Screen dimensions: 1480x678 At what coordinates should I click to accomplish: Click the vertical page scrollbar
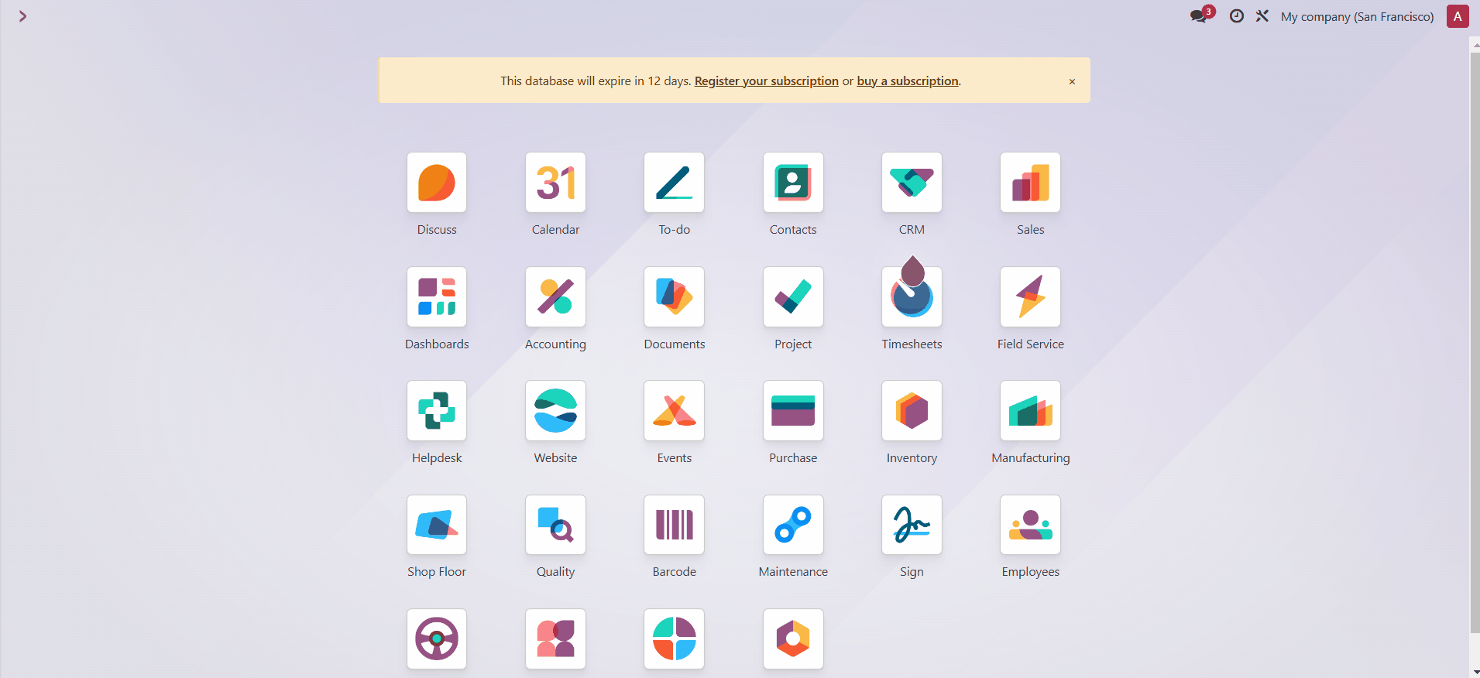[x=1475, y=344]
